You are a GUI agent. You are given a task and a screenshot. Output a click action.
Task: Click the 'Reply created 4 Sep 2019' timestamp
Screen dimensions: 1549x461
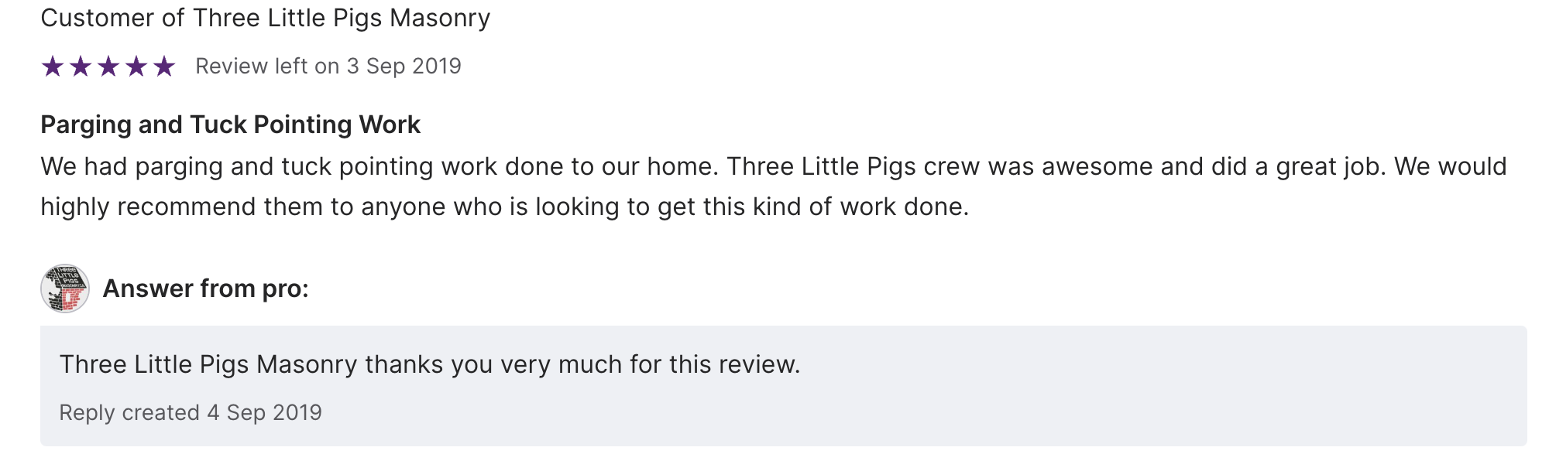click(191, 412)
